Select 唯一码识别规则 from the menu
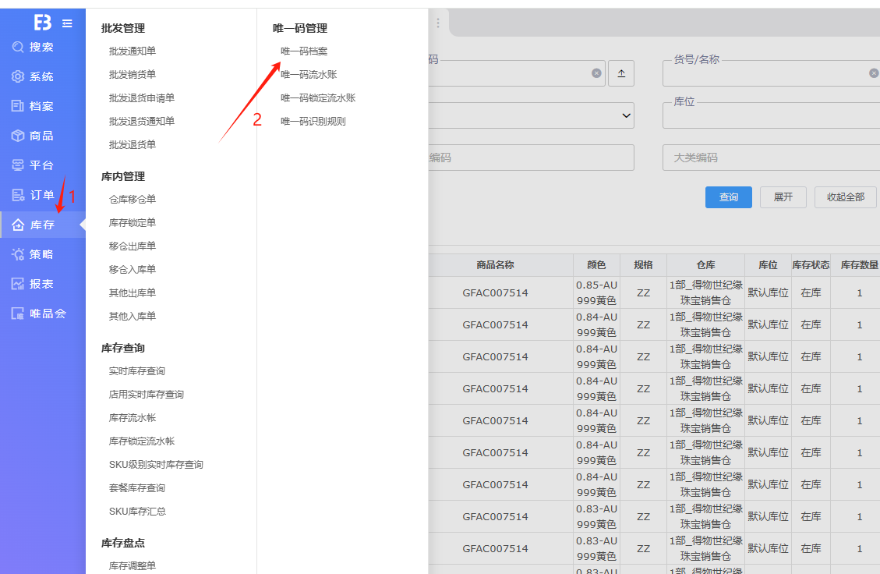The height and width of the screenshot is (574, 880). (313, 122)
